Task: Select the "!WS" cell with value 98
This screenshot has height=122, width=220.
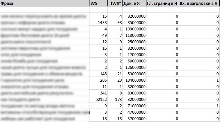Action: pyautogui.click(x=115, y=22)
